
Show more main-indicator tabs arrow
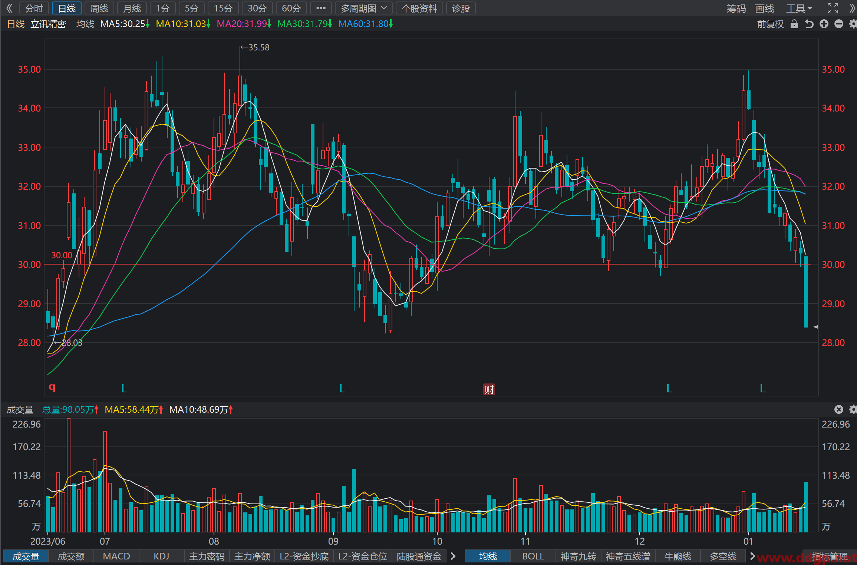(752, 556)
